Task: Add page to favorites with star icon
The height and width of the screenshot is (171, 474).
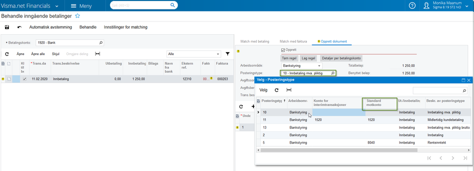Action: click(x=77, y=16)
